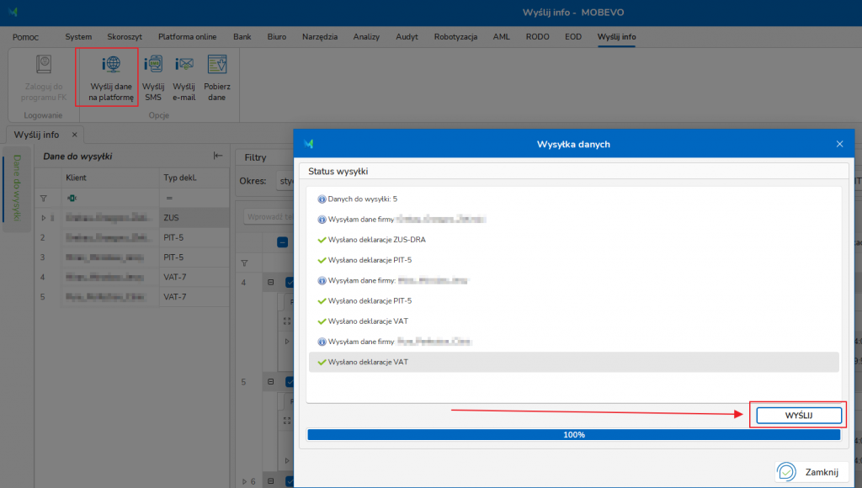Image resolution: width=862 pixels, height=488 pixels.
Task: Open the Klient column filter operator icon
Action: [72, 198]
